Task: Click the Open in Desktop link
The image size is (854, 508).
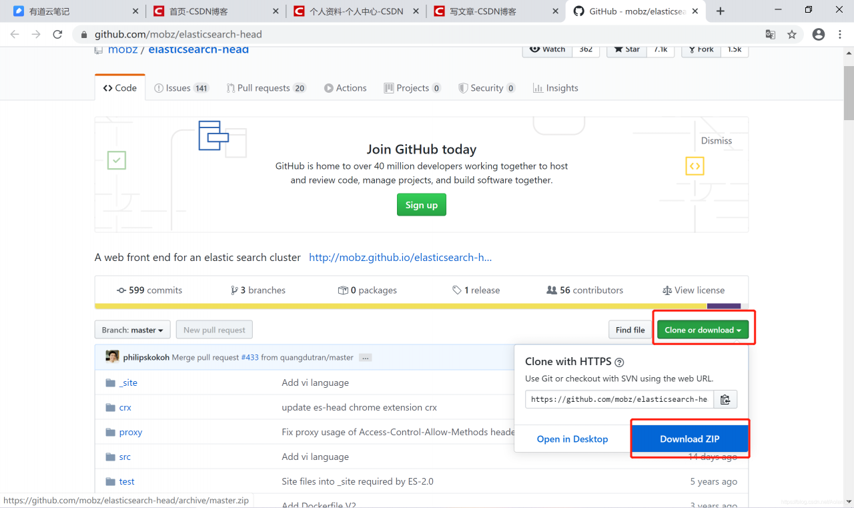Action: (572, 439)
